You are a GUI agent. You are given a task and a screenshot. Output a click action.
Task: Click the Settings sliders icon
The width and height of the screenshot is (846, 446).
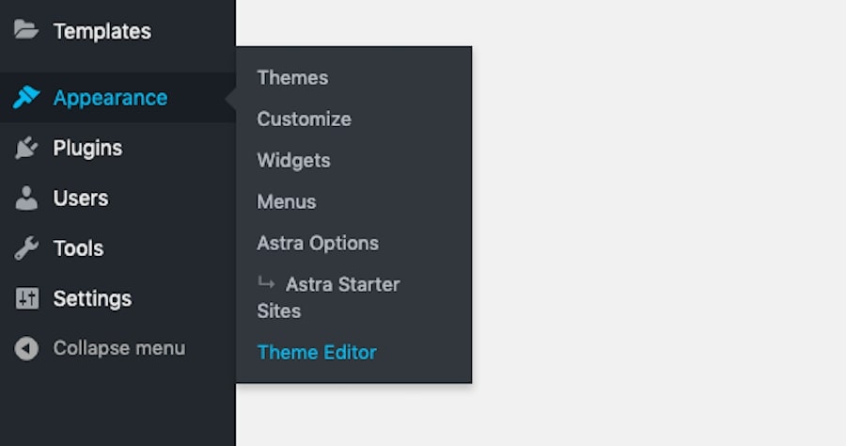tap(26, 298)
